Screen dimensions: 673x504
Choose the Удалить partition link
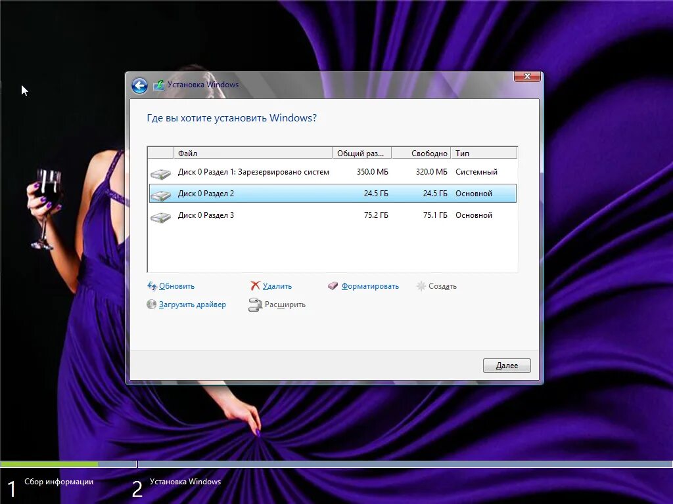click(x=277, y=286)
